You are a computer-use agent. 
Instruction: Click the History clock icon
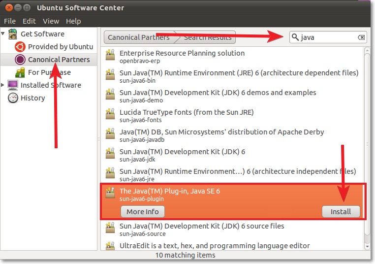[x=13, y=98]
